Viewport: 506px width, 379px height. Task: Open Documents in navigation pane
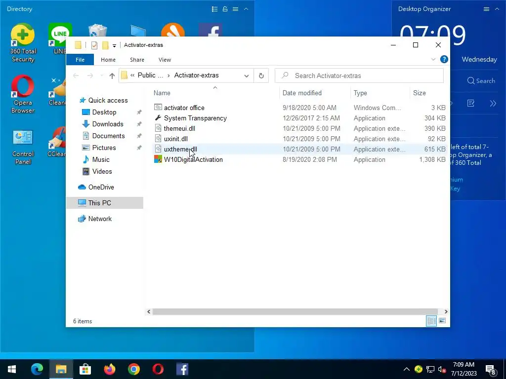(108, 136)
